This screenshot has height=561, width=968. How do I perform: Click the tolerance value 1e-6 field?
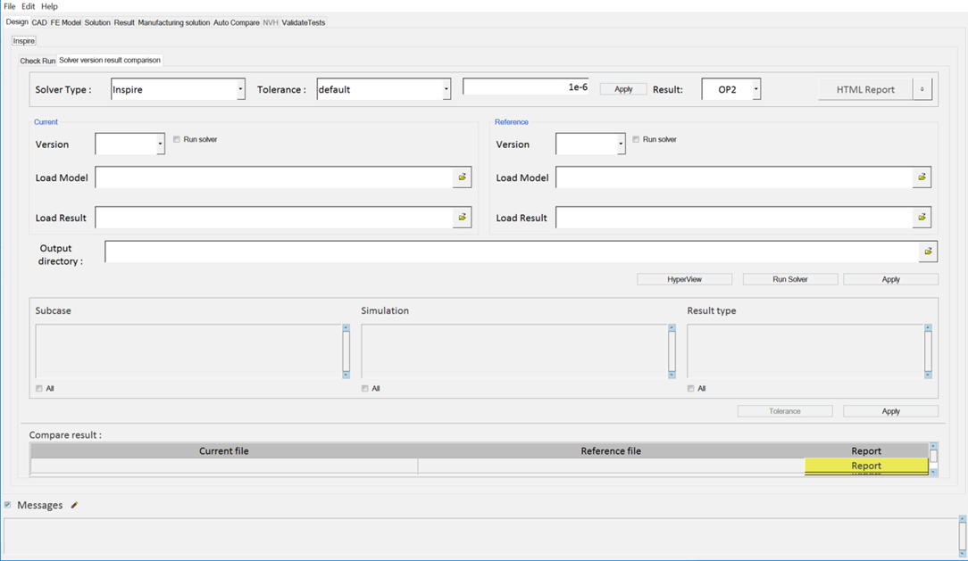(525, 87)
